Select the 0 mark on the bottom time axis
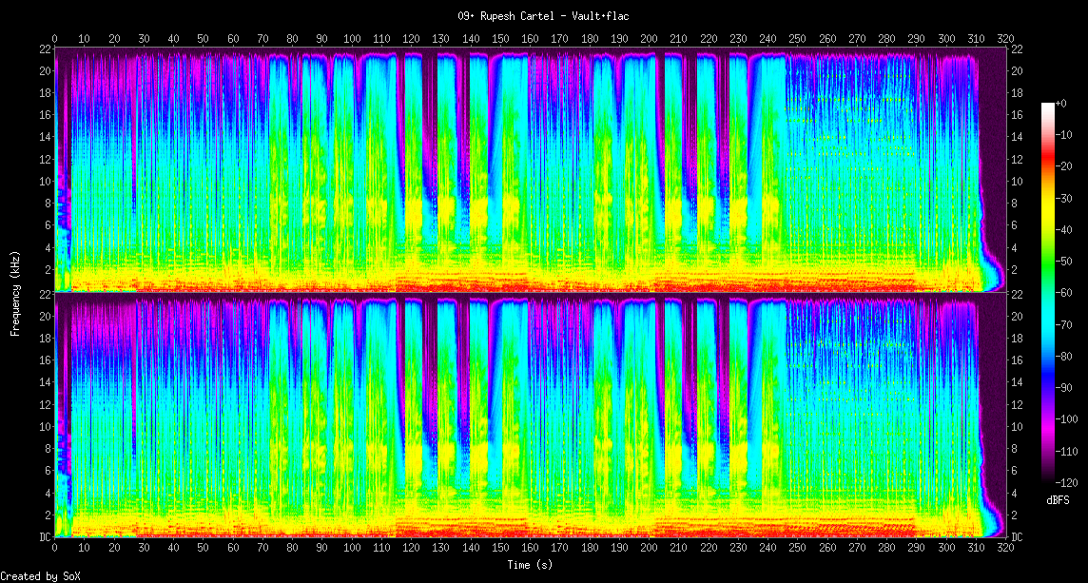Image resolution: width=1088 pixels, height=583 pixels. (x=55, y=549)
